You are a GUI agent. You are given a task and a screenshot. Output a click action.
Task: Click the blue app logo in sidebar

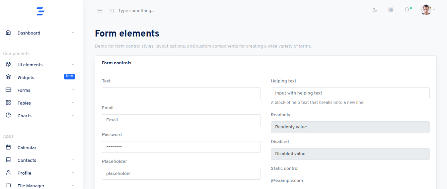[41, 11]
